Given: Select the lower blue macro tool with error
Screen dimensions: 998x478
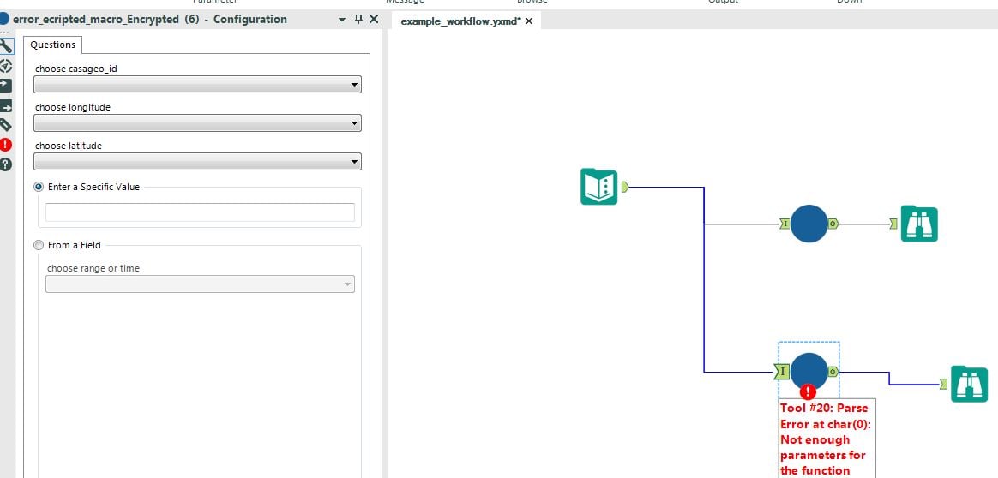Looking at the screenshot, I should click(809, 371).
